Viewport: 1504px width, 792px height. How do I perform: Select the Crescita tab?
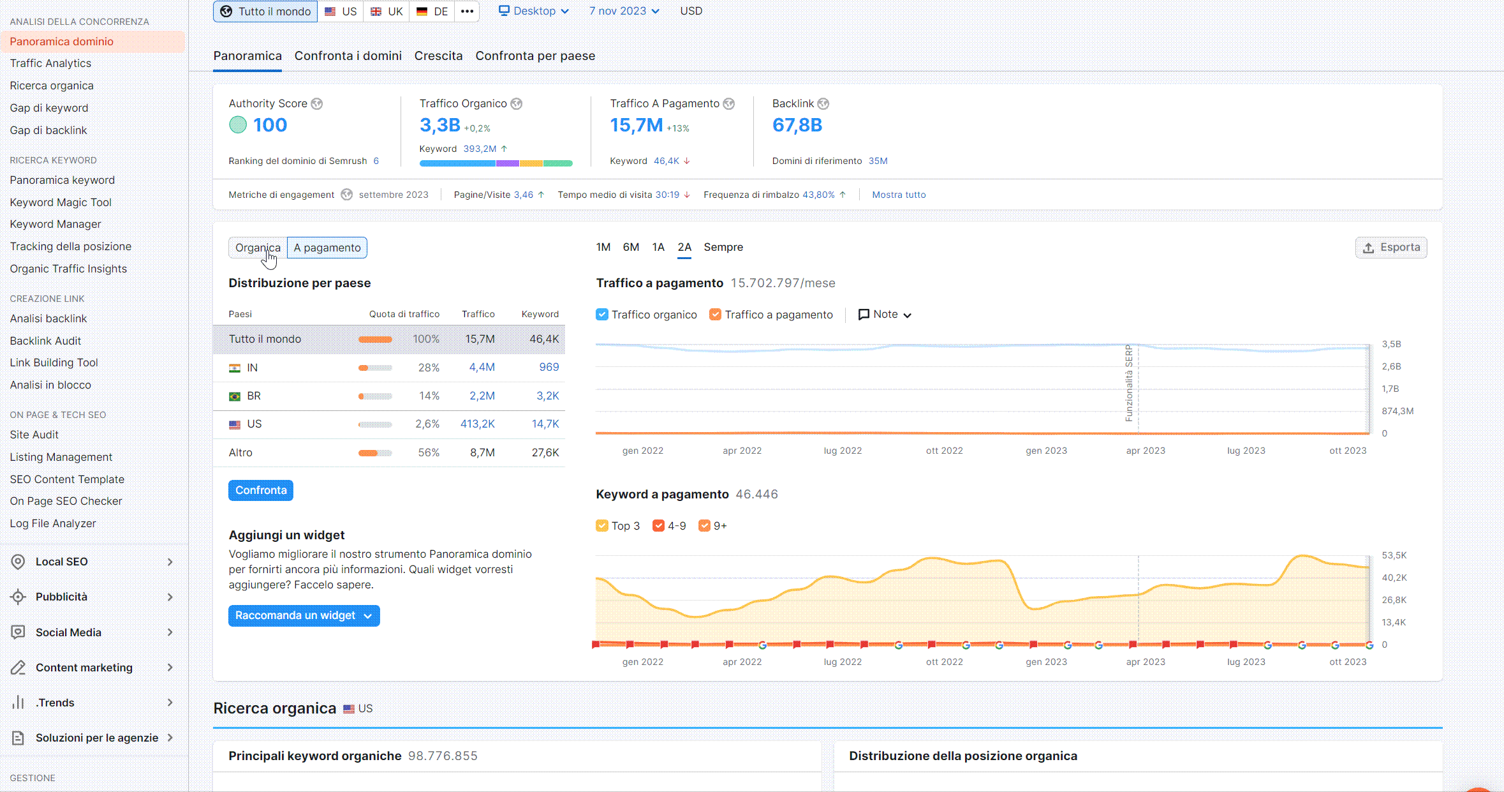point(438,56)
